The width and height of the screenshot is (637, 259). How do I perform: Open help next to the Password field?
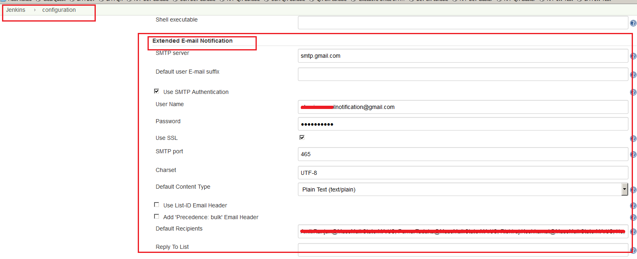633,124
